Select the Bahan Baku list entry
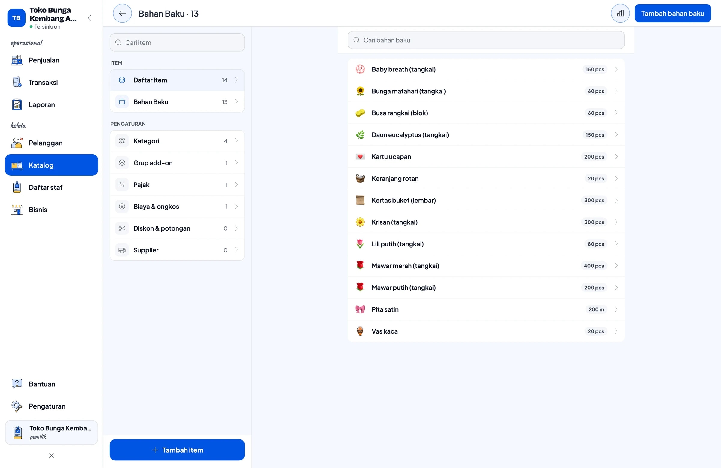The width and height of the screenshot is (721, 468). (177, 102)
